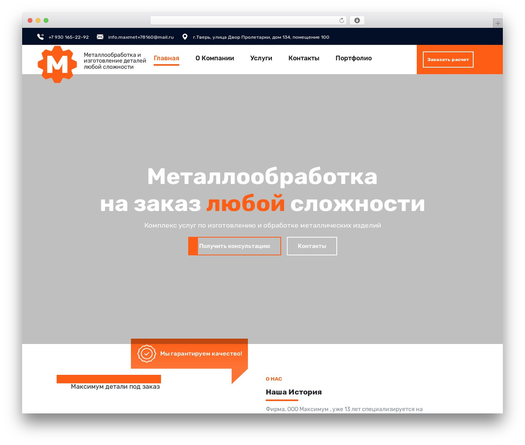Click the map pin location icon
525x445 pixels.
click(x=185, y=37)
